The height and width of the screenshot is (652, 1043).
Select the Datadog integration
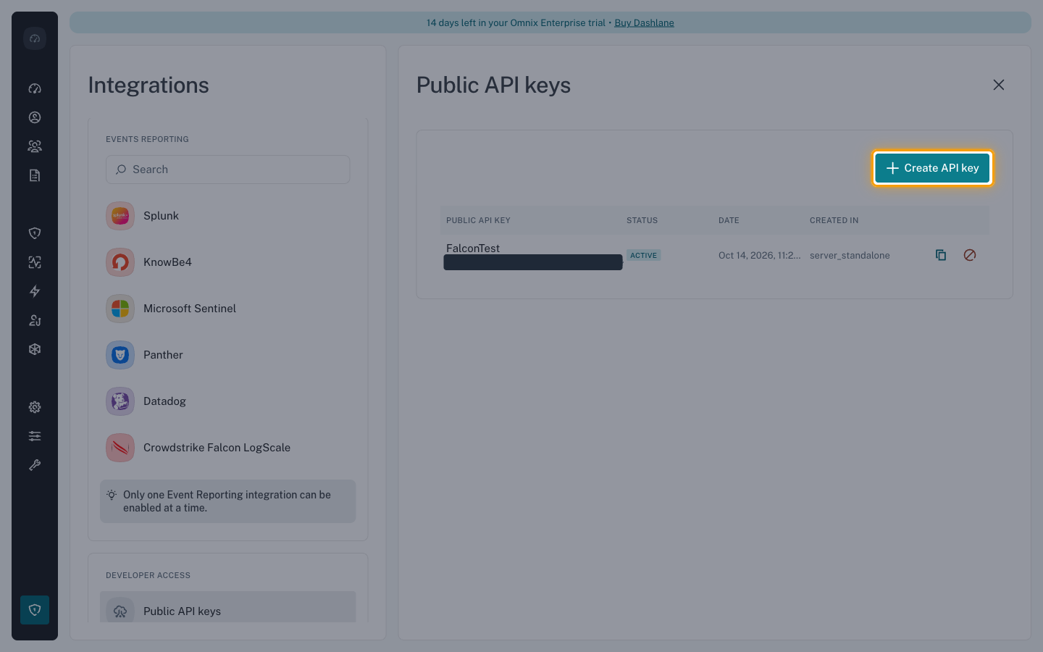[x=228, y=401]
